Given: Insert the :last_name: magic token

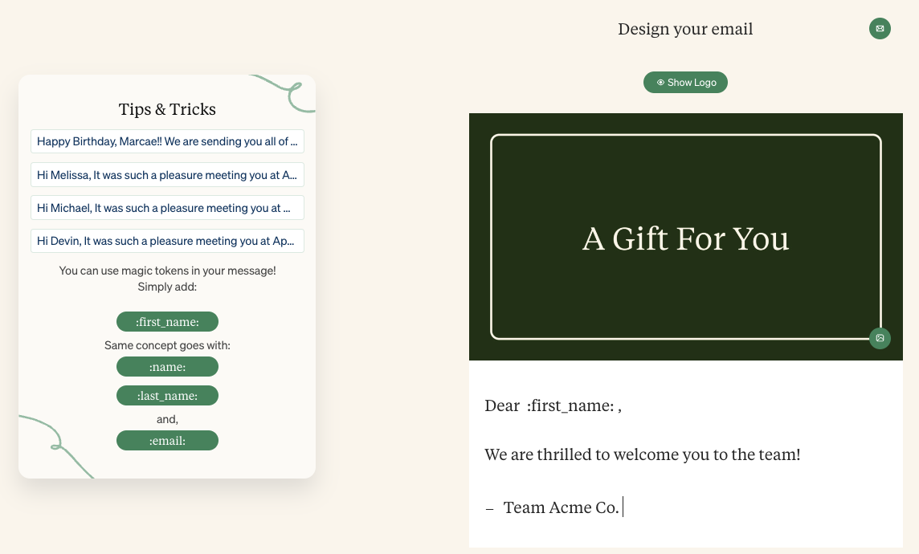Looking at the screenshot, I should (167, 395).
